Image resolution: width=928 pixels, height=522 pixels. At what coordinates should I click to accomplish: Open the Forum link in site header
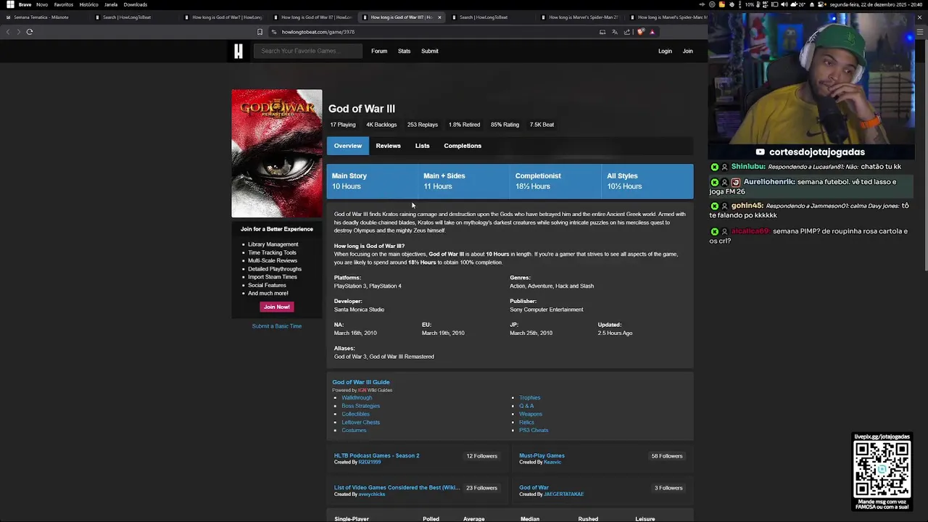379,51
